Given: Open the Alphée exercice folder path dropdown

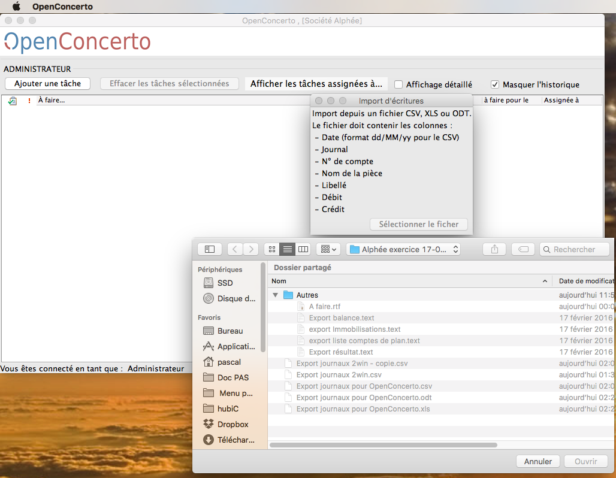Looking at the screenshot, I should click(x=403, y=249).
